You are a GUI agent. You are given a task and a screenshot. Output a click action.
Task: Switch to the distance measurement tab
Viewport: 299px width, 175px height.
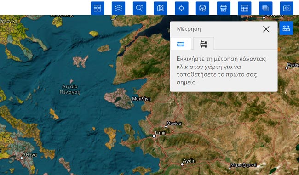[181, 44]
